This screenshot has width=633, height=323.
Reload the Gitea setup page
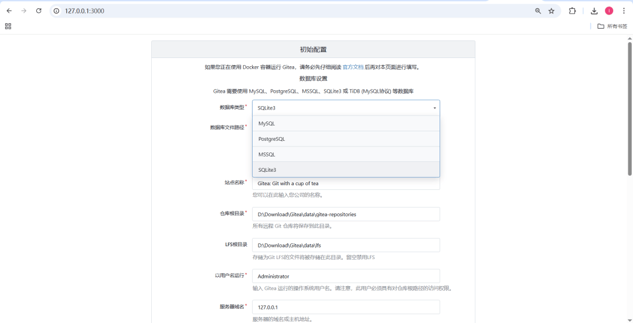pos(39,11)
